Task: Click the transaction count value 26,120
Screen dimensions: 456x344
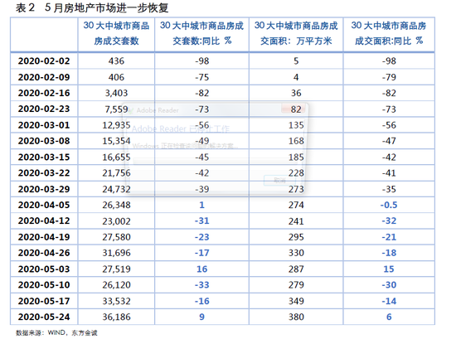Action: [x=116, y=285]
